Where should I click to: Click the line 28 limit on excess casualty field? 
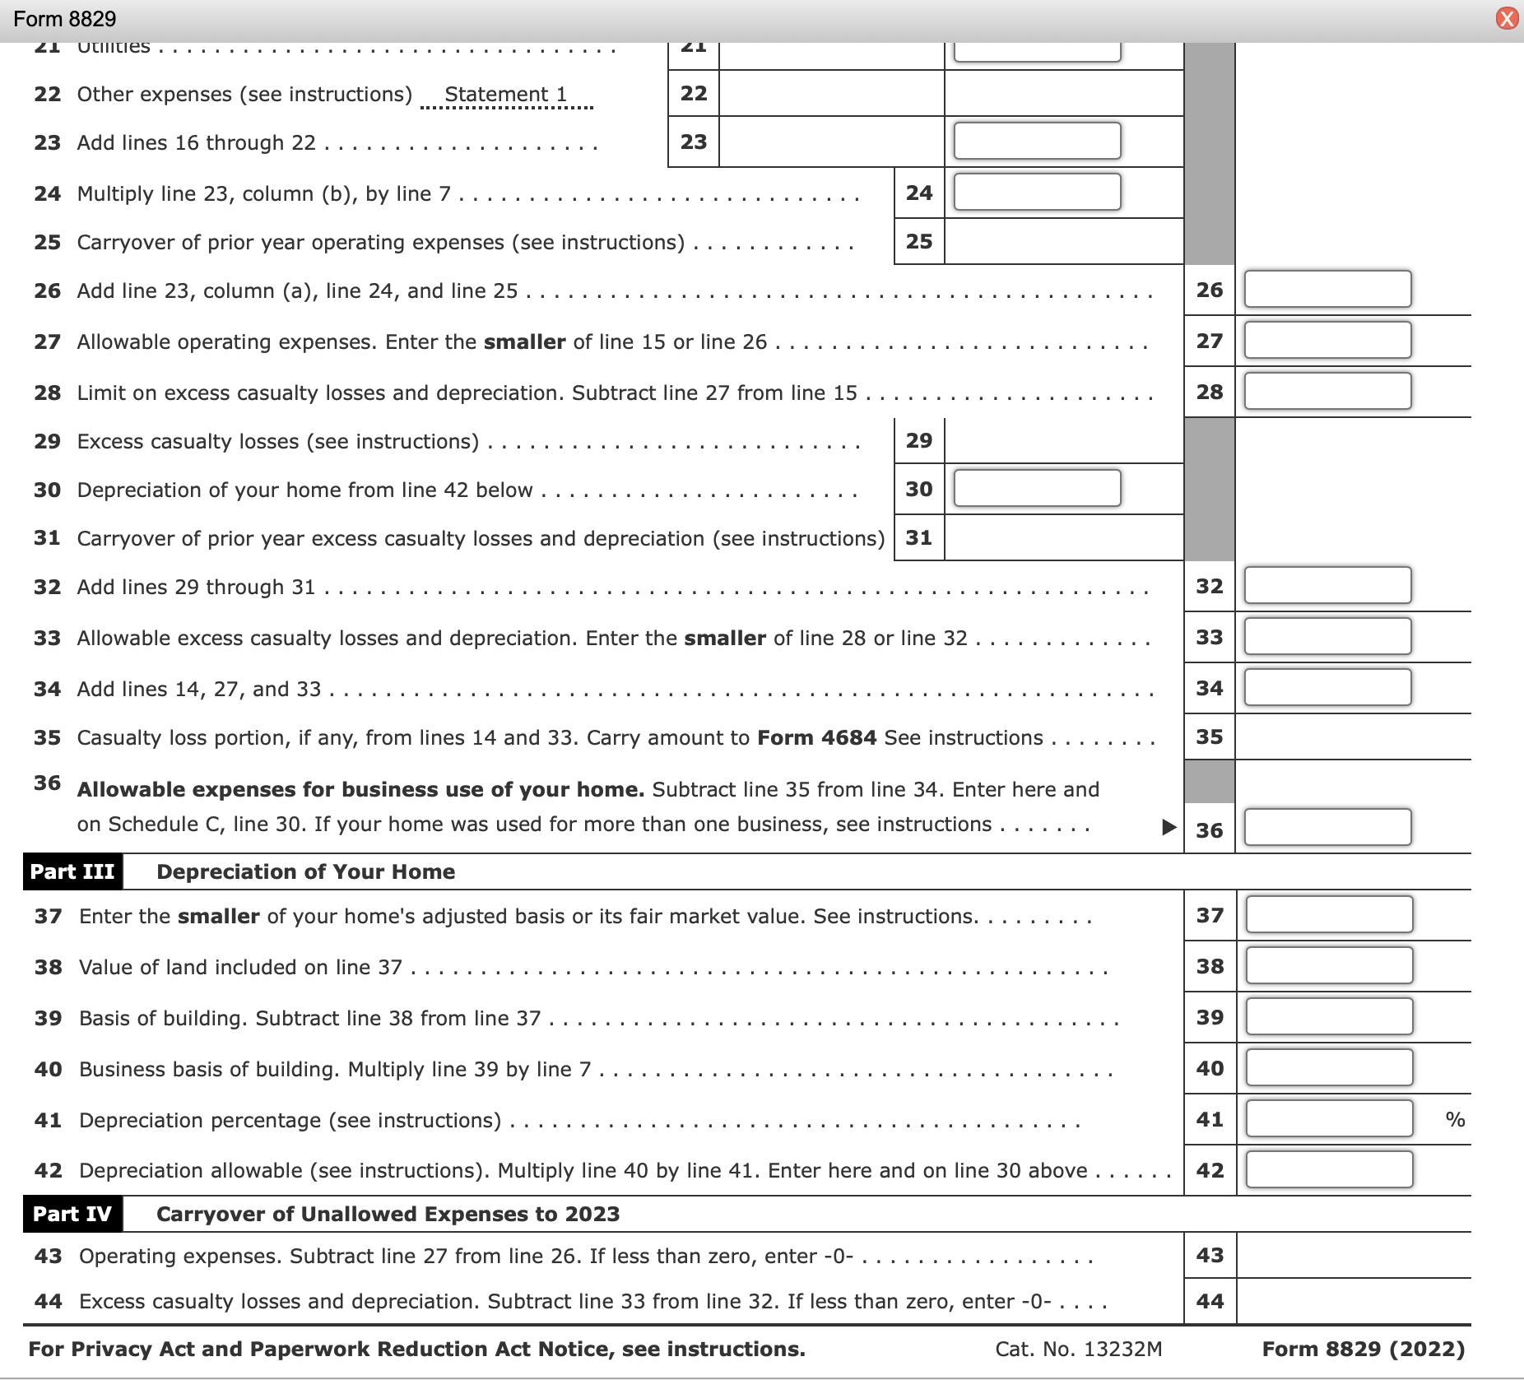[x=1327, y=391]
